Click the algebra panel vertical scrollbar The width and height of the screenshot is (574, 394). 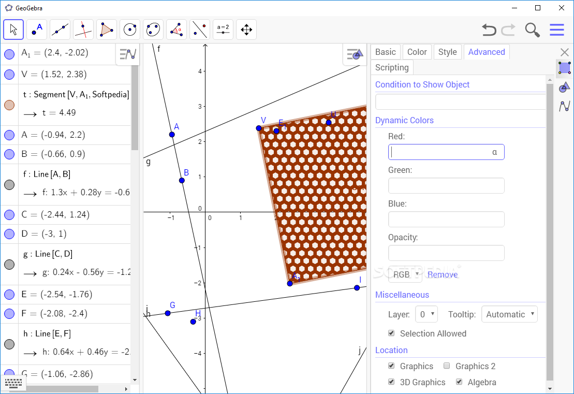tap(135, 108)
